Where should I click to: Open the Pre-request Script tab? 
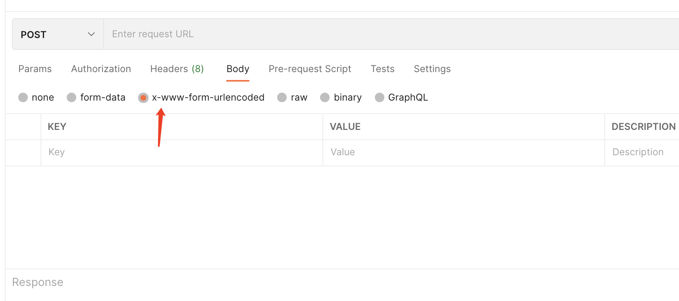(x=310, y=69)
